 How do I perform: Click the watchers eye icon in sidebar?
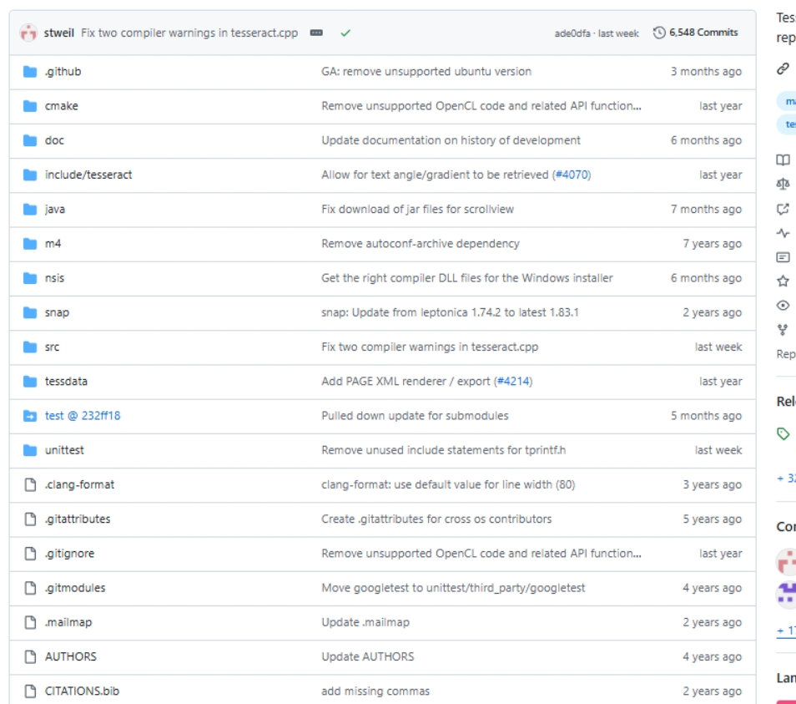tap(783, 306)
